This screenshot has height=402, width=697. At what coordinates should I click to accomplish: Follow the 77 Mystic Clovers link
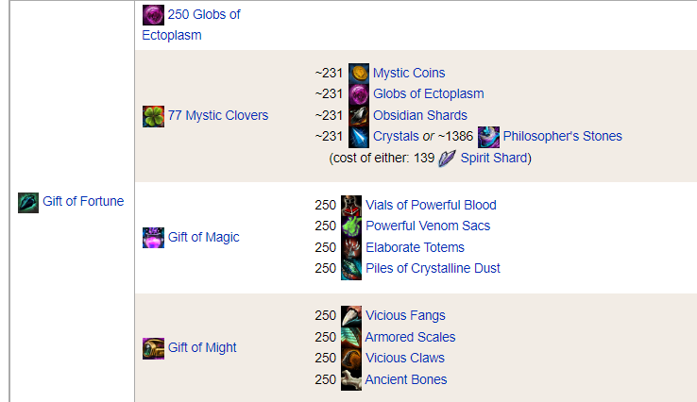tap(217, 116)
